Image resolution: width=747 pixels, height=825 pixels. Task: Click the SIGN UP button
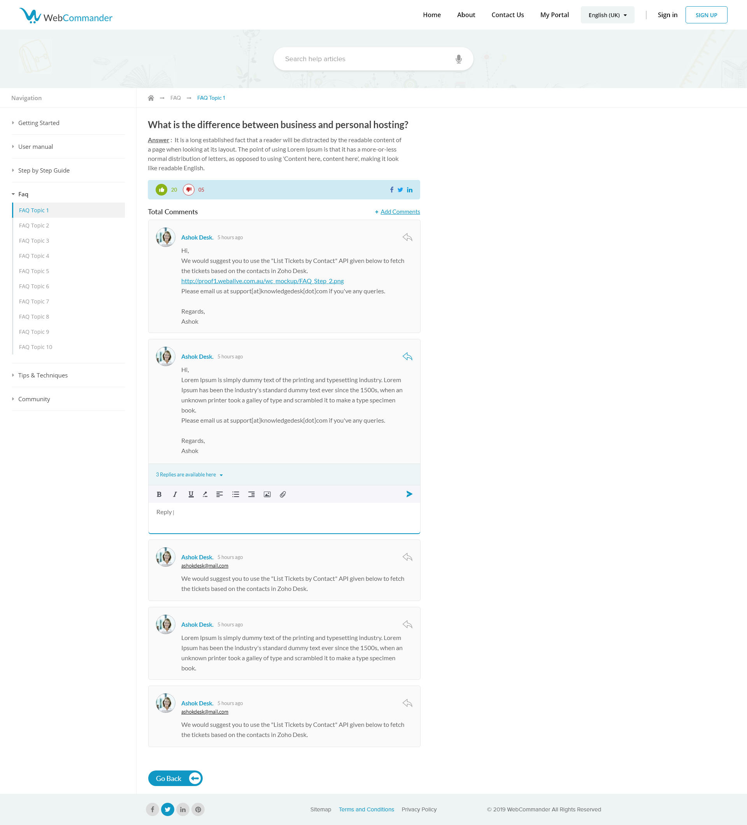(706, 15)
